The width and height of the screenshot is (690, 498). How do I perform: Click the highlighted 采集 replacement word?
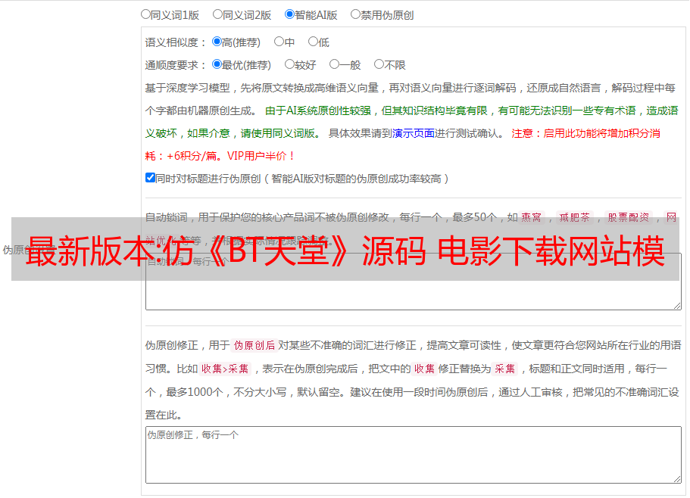(x=504, y=369)
